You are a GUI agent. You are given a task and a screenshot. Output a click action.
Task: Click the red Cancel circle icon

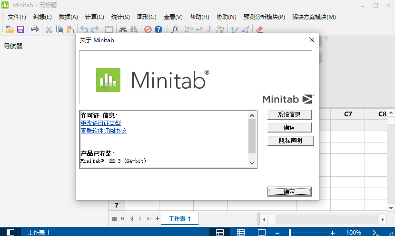coord(148,29)
